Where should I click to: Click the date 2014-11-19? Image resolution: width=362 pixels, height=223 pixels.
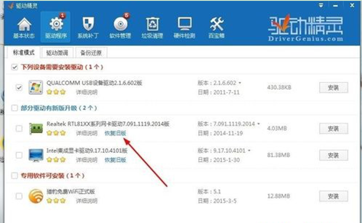click(228, 133)
